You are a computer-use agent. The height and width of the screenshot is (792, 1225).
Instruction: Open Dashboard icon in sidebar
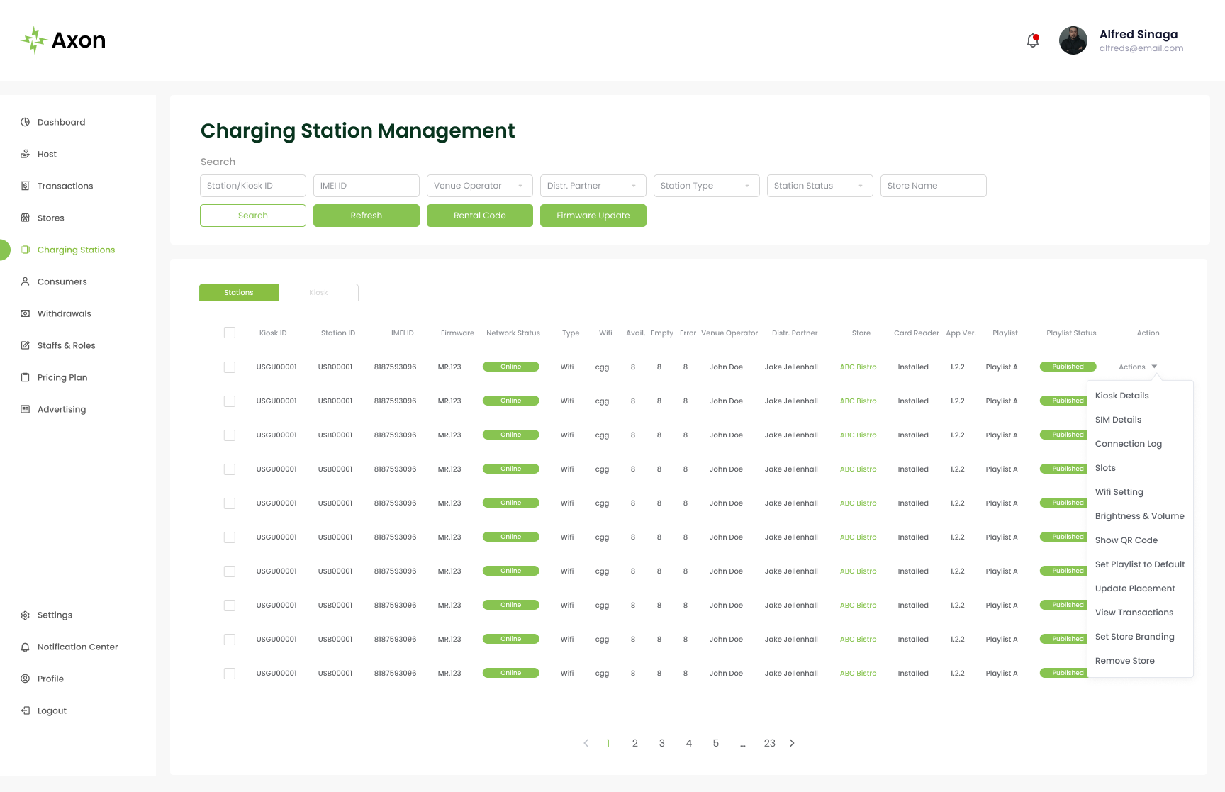point(25,122)
